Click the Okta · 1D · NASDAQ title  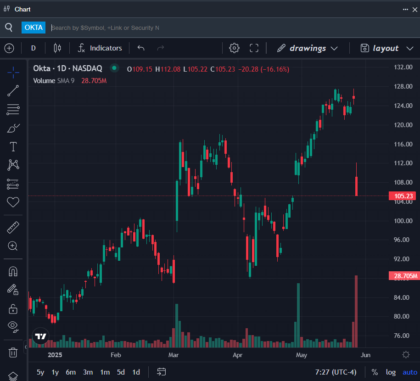67,68
